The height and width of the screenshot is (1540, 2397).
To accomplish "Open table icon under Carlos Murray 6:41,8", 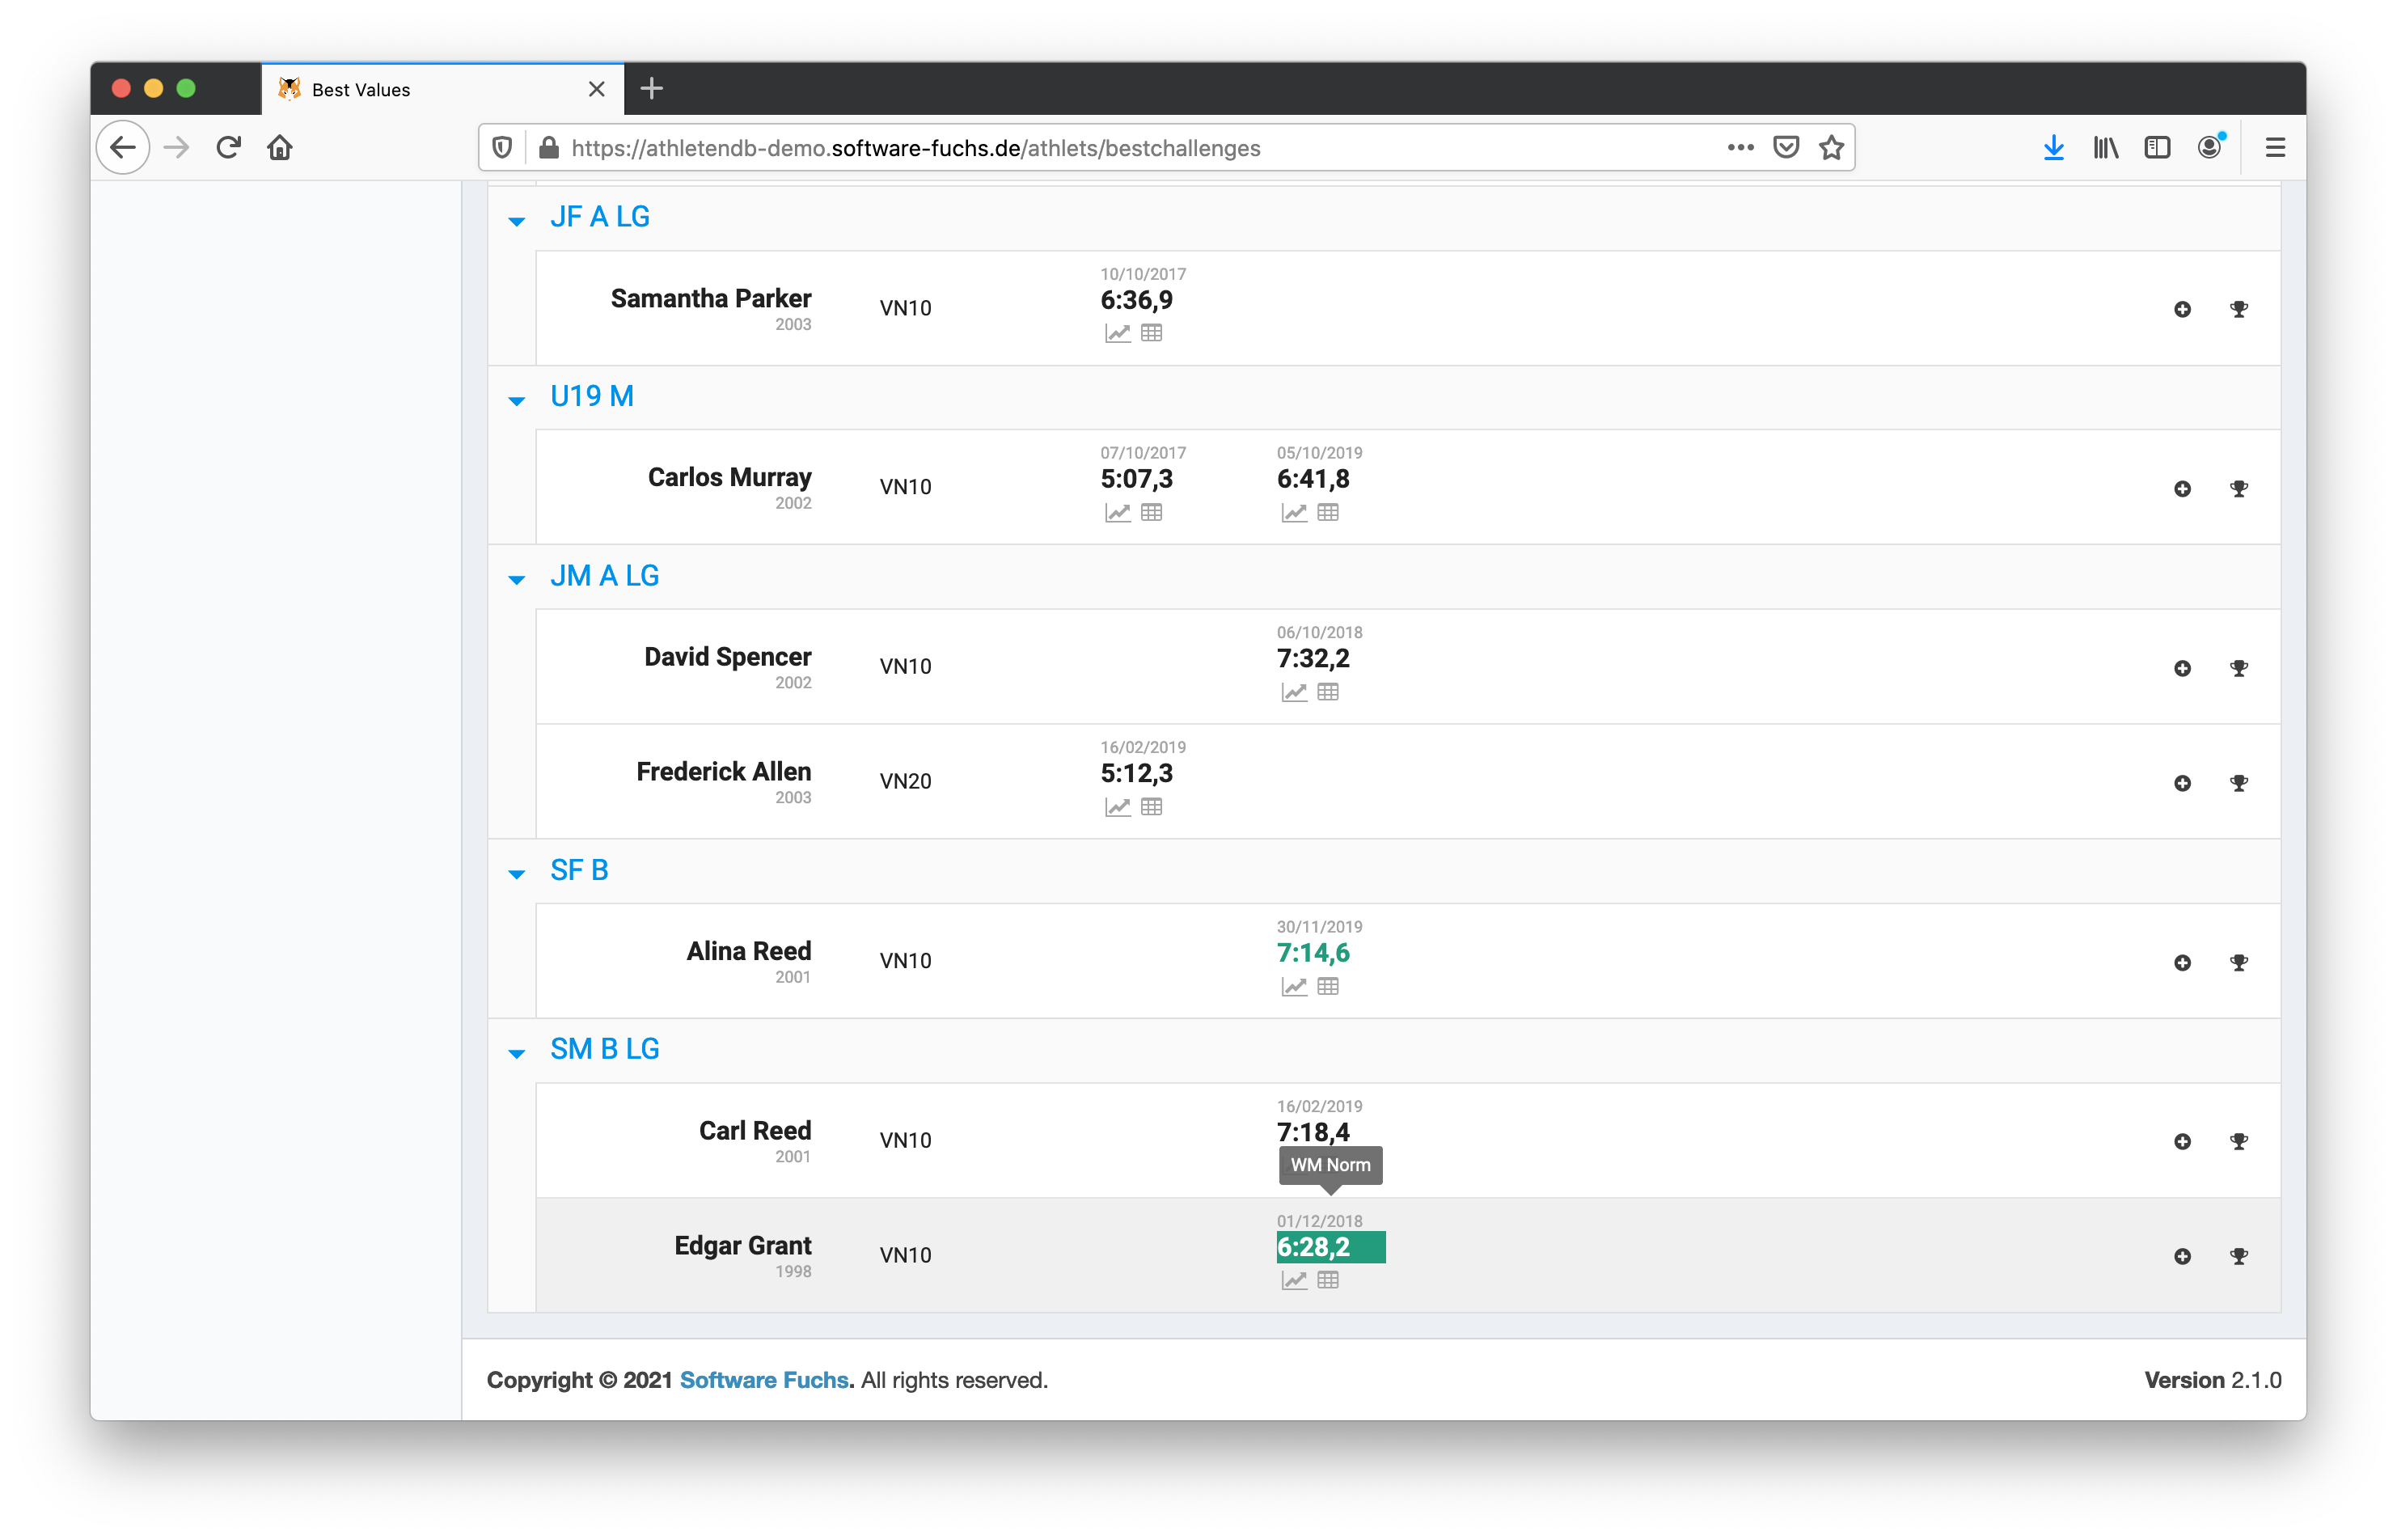I will pos(1327,513).
